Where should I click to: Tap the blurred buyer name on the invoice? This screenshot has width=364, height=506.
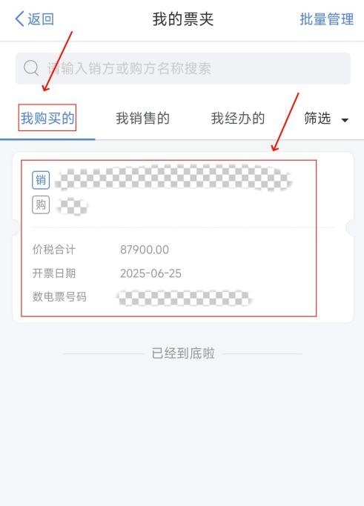tap(72, 205)
